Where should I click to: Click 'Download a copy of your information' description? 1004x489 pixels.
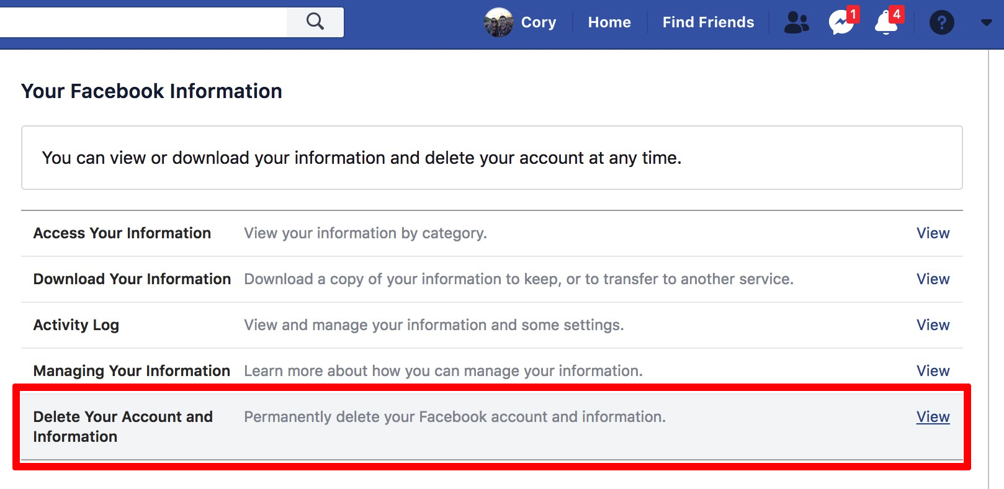pos(519,279)
